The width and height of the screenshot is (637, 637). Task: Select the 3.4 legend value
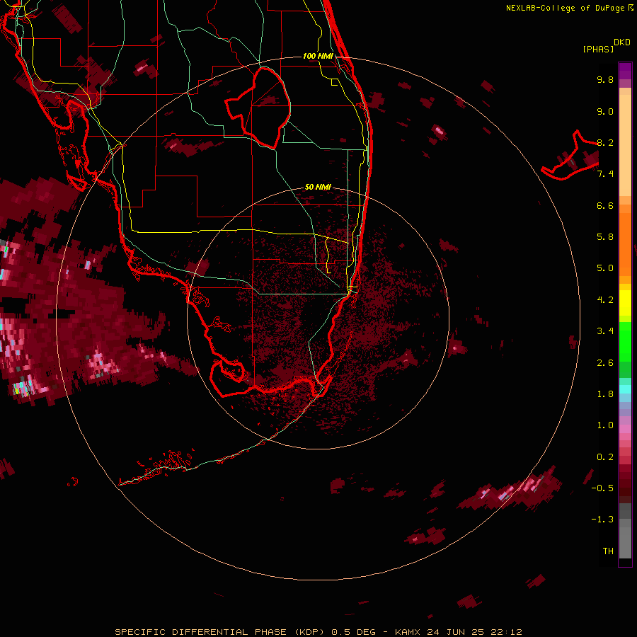[x=605, y=331]
